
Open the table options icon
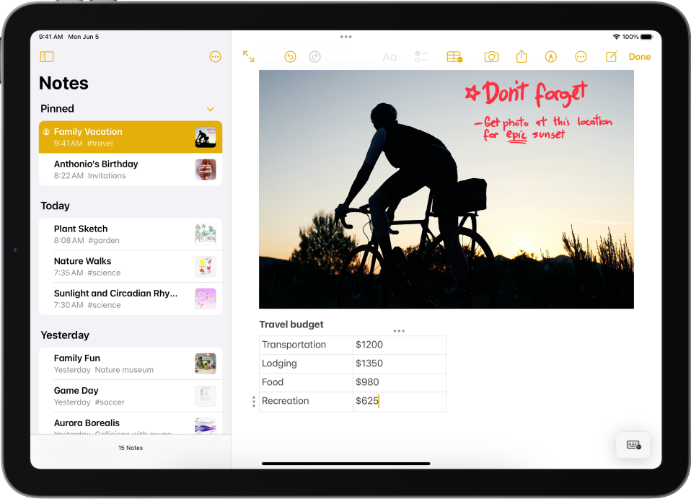[x=454, y=57]
